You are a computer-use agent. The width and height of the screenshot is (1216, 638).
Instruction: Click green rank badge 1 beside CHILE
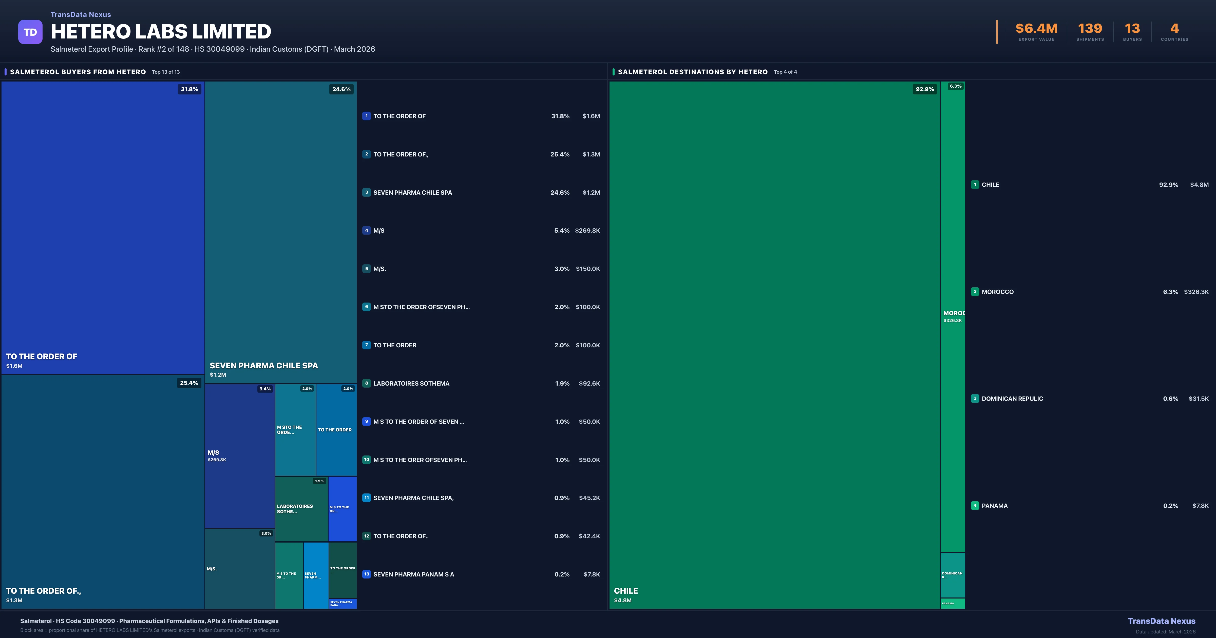[975, 185]
